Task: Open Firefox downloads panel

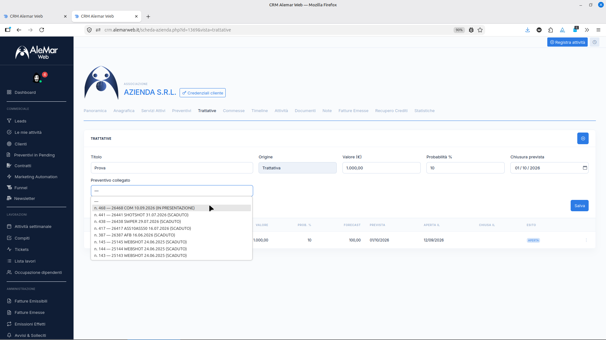Action: point(527,30)
